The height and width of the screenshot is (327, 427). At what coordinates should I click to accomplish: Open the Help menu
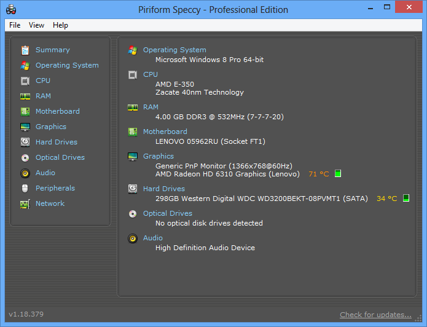(60, 25)
